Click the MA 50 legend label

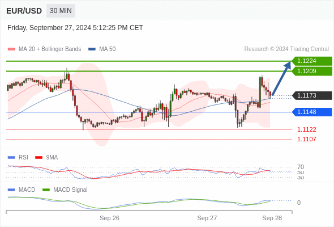(x=108, y=49)
